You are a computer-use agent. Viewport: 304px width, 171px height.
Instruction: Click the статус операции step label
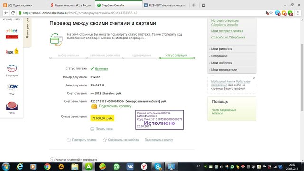176,55
